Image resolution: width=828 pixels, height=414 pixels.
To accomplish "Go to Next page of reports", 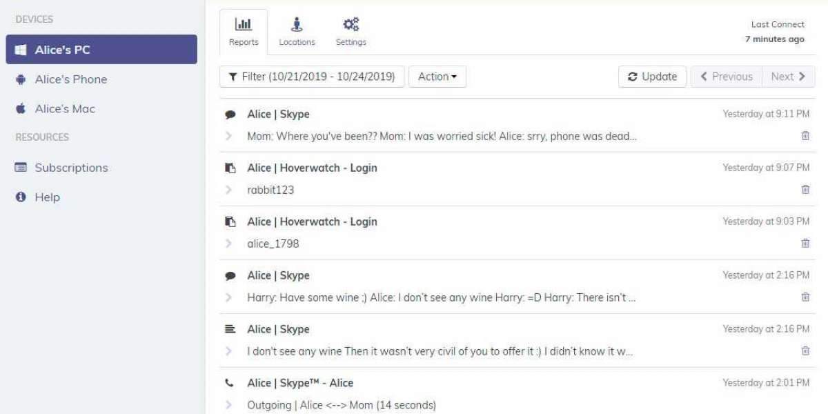I will [x=788, y=77].
